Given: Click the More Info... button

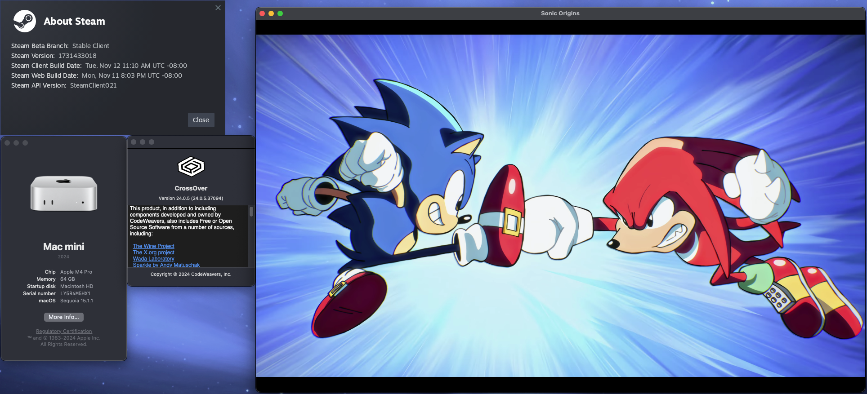Looking at the screenshot, I should click(64, 317).
